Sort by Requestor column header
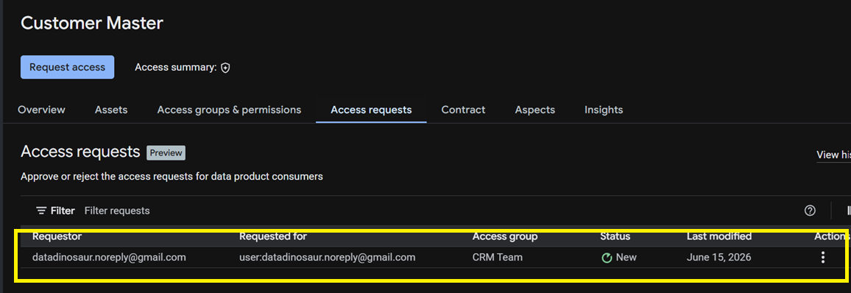 click(x=57, y=236)
